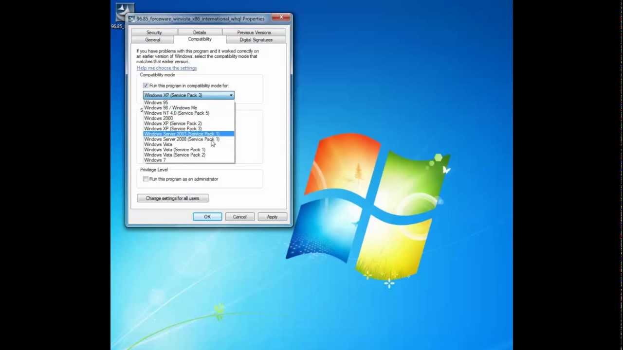
Task: Toggle 'Run this program in compatibility mode' checkbox
Action: (146, 86)
